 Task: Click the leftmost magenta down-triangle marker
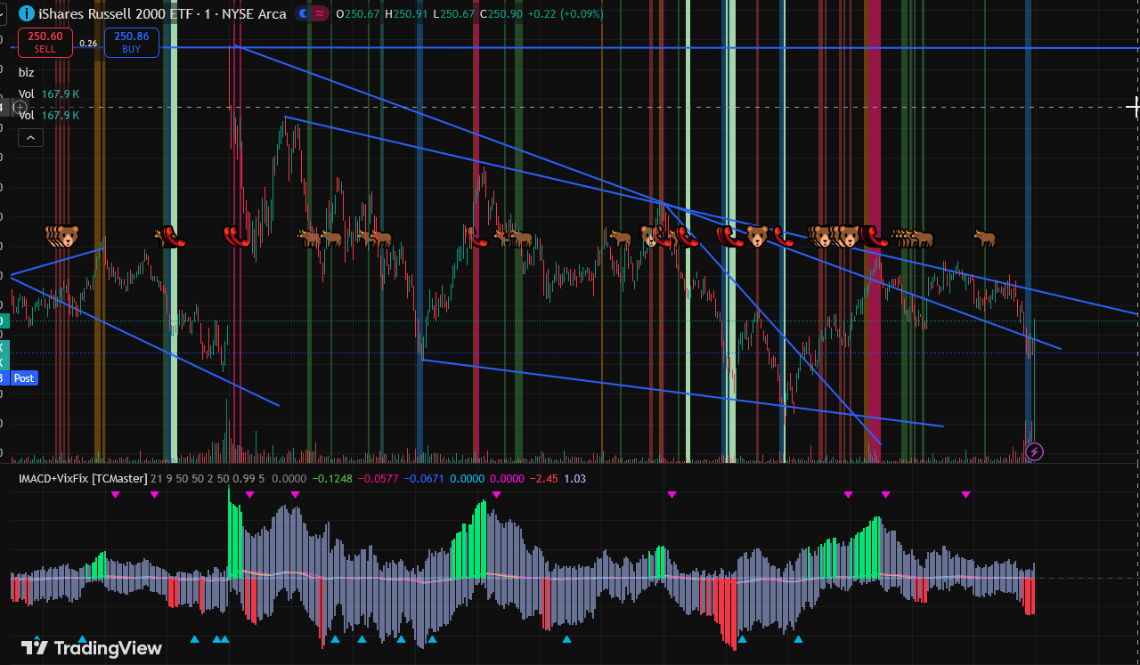point(115,494)
